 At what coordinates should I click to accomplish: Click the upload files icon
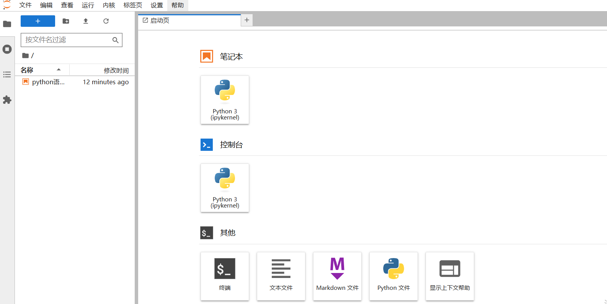pos(86,21)
